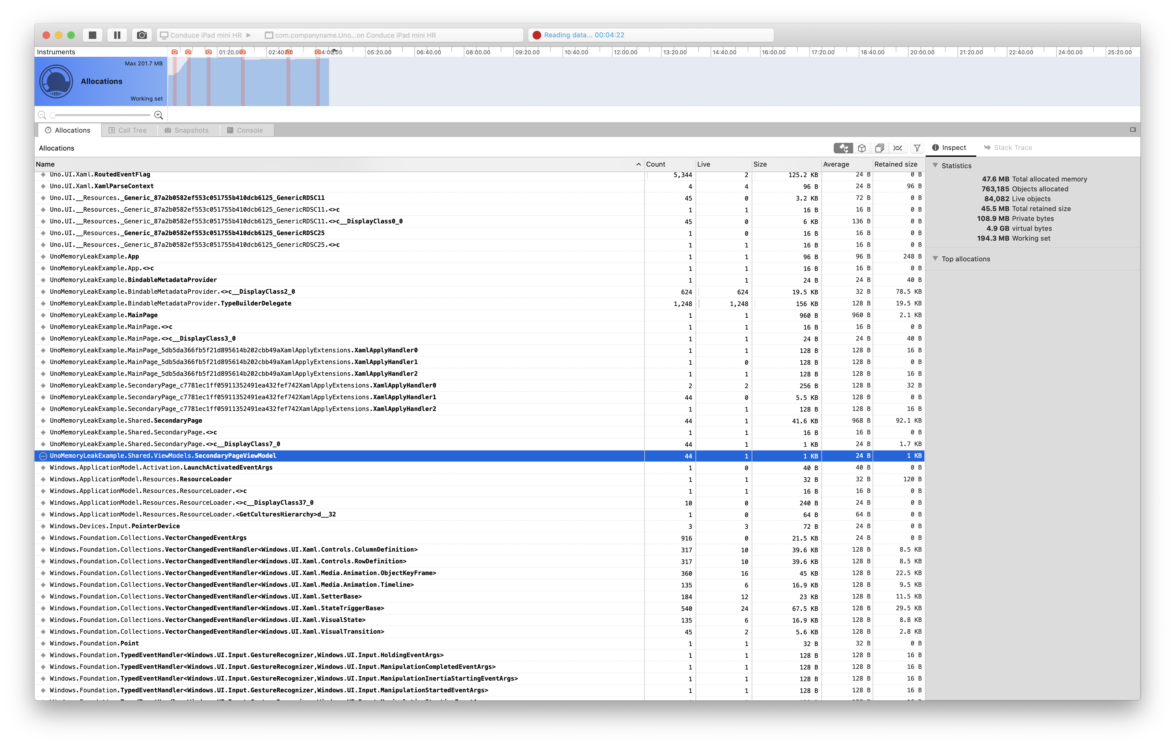Sort by the Count column header
Viewport: 1175px width, 746px height.
(x=670, y=164)
